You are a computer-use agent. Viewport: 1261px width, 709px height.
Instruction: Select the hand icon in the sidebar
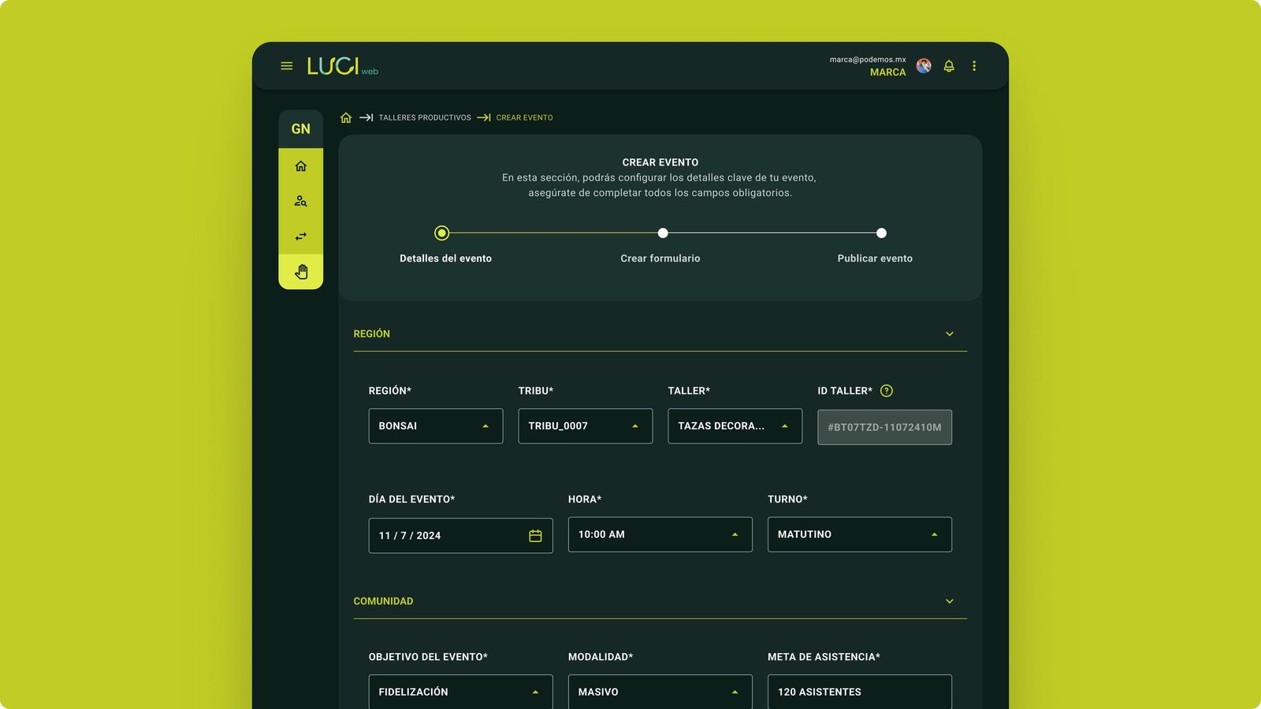(x=301, y=272)
